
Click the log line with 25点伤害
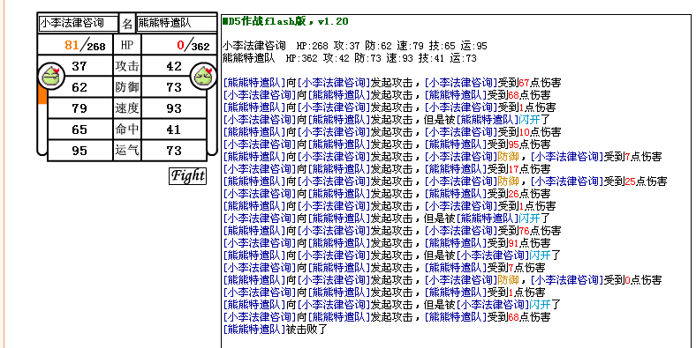tap(445, 181)
